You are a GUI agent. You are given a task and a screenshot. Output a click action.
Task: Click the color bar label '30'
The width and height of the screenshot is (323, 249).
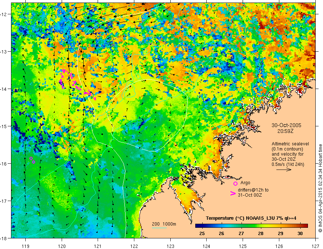click(x=300, y=233)
